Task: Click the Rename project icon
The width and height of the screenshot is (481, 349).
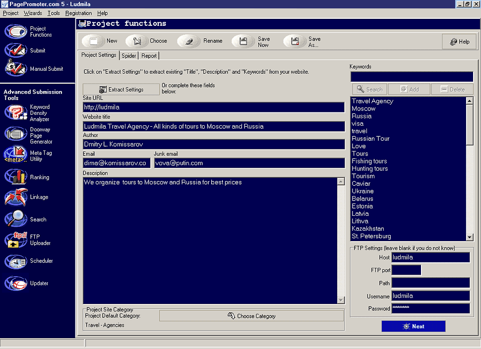Action: click(189, 41)
